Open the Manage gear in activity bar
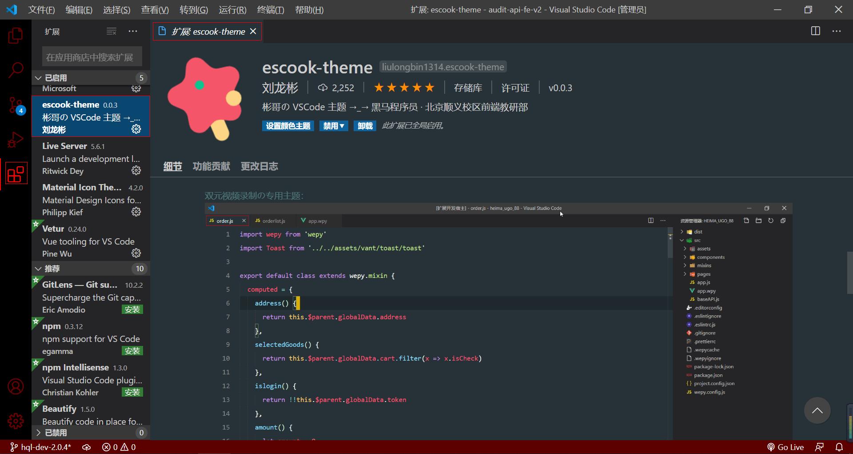The height and width of the screenshot is (454, 853). click(x=16, y=421)
